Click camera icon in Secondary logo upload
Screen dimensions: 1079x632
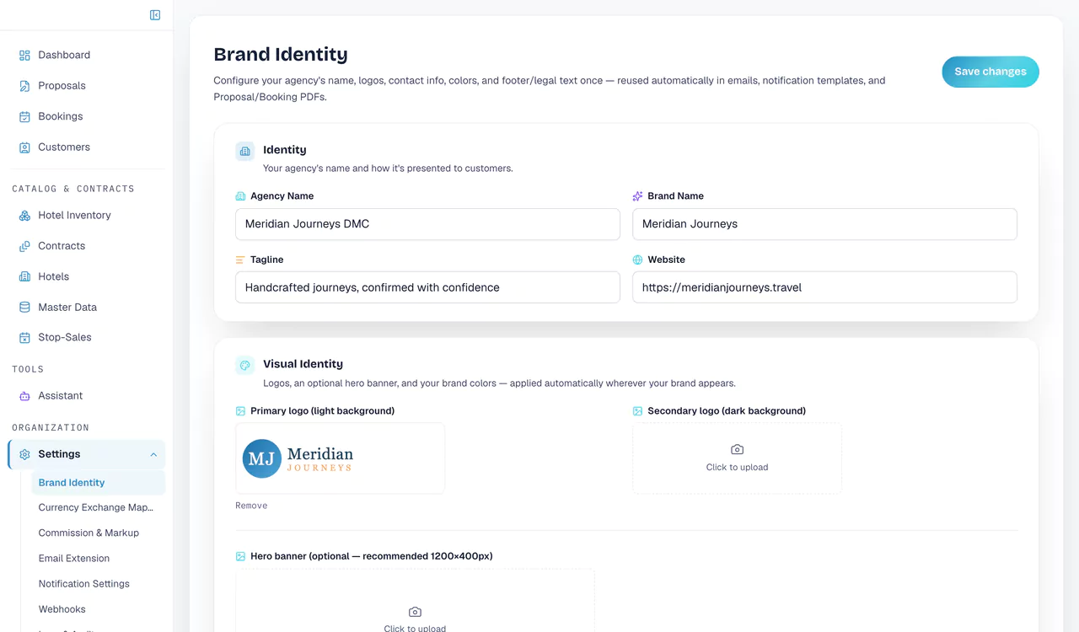point(737,450)
